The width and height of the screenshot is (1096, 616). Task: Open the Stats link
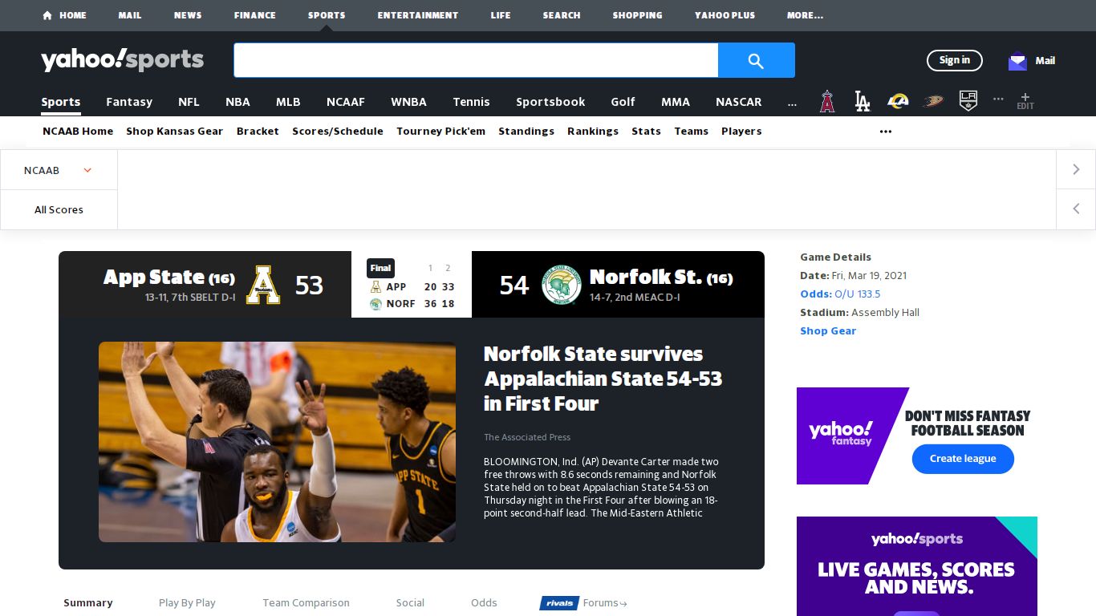646,132
